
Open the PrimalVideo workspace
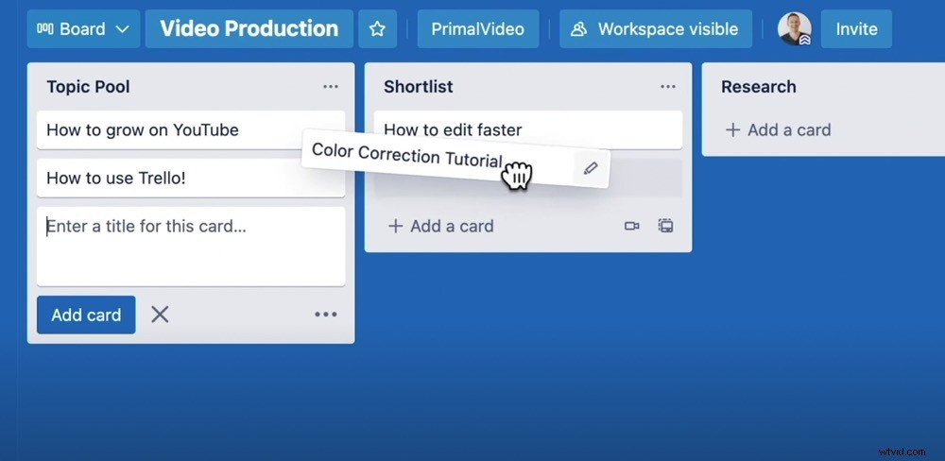478,29
